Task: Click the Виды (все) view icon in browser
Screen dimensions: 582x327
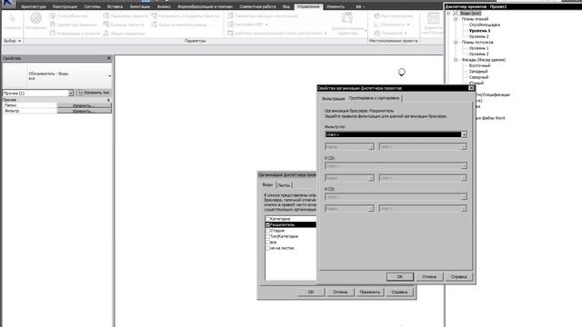Action: (x=456, y=13)
